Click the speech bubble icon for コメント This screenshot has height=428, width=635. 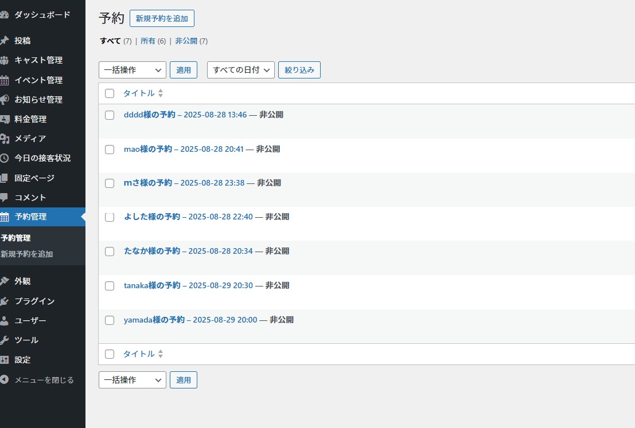[5, 198]
